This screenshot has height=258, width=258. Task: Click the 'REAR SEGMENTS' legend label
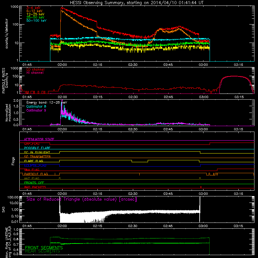pyautogui.click(x=43, y=251)
